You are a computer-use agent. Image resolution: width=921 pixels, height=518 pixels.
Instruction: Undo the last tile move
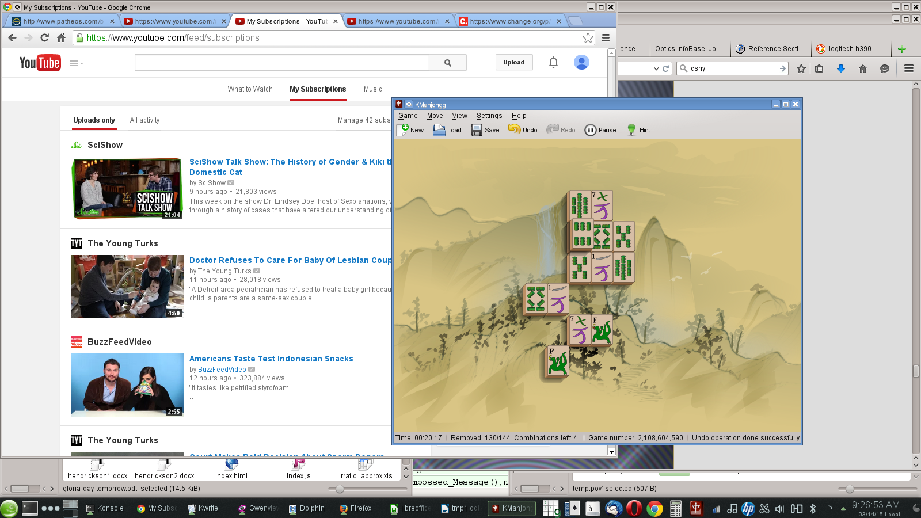(523, 130)
